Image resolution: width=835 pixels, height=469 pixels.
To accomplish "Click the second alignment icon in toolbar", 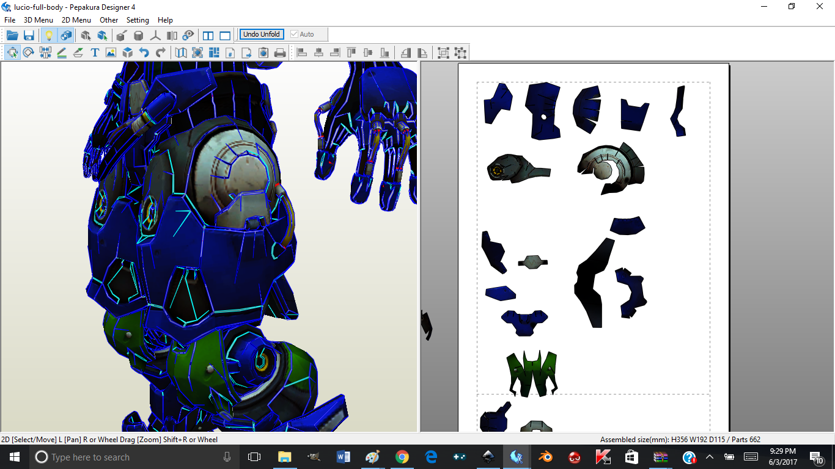I will 318,53.
